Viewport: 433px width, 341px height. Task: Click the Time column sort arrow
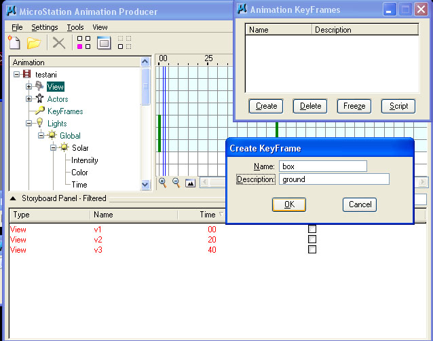pyautogui.click(x=221, y=214)
